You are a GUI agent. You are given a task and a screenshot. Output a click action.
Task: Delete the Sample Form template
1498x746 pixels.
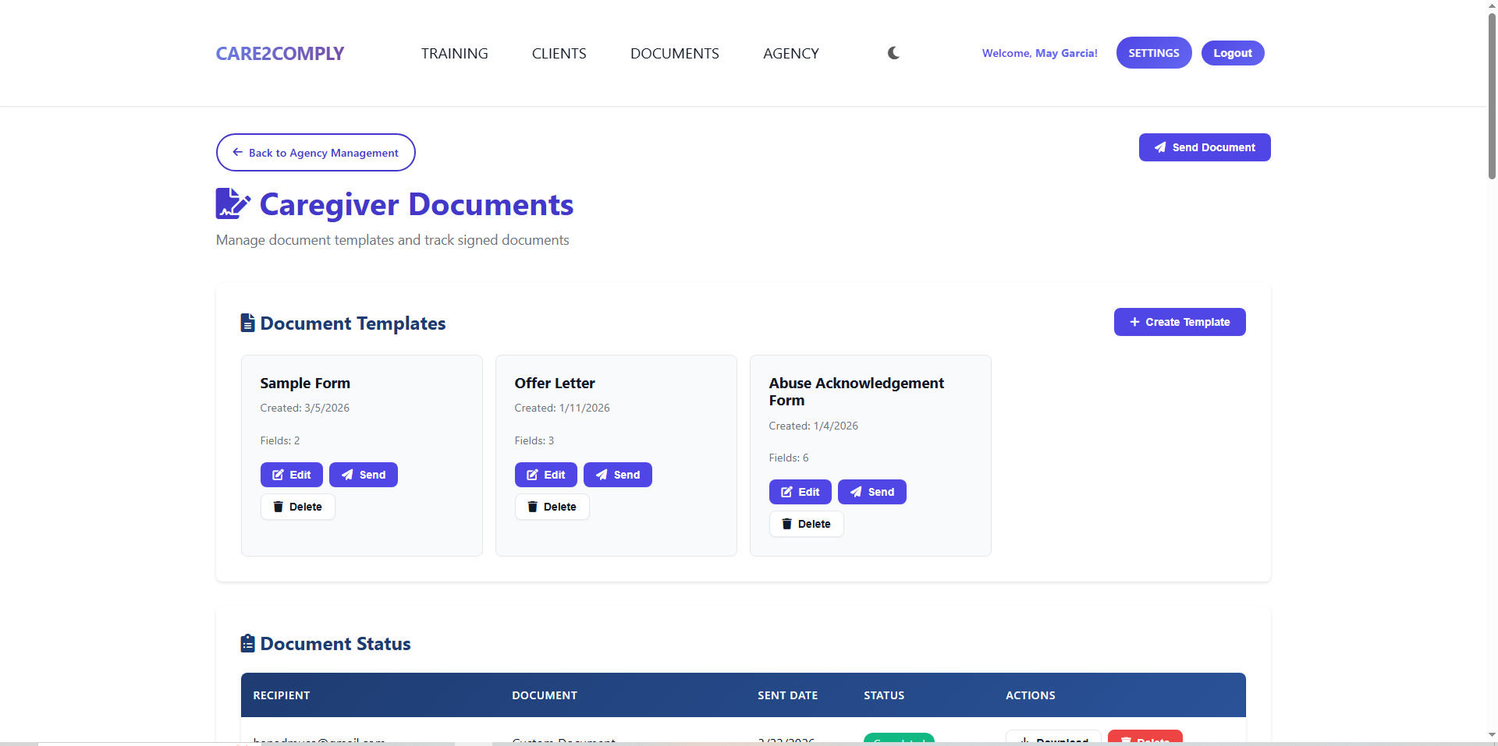coord(297,507)
